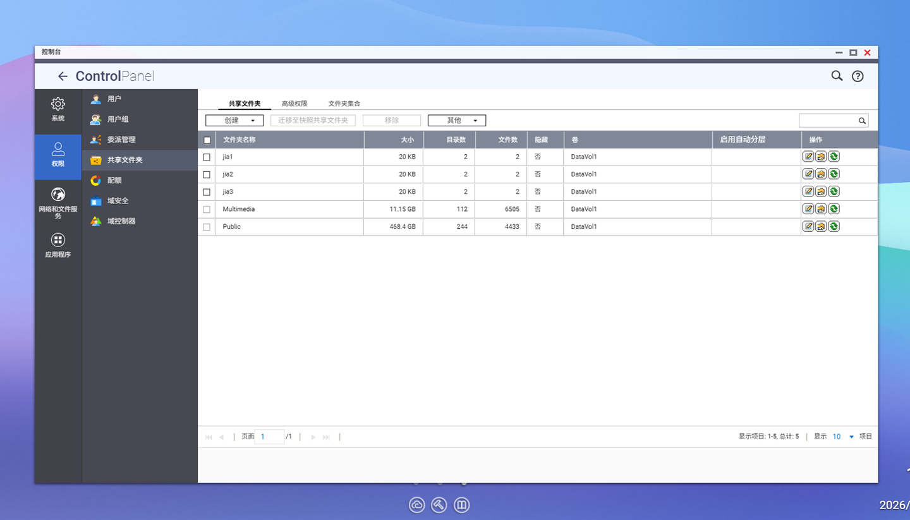Click the Multimedia folder name

click(239, 209)
